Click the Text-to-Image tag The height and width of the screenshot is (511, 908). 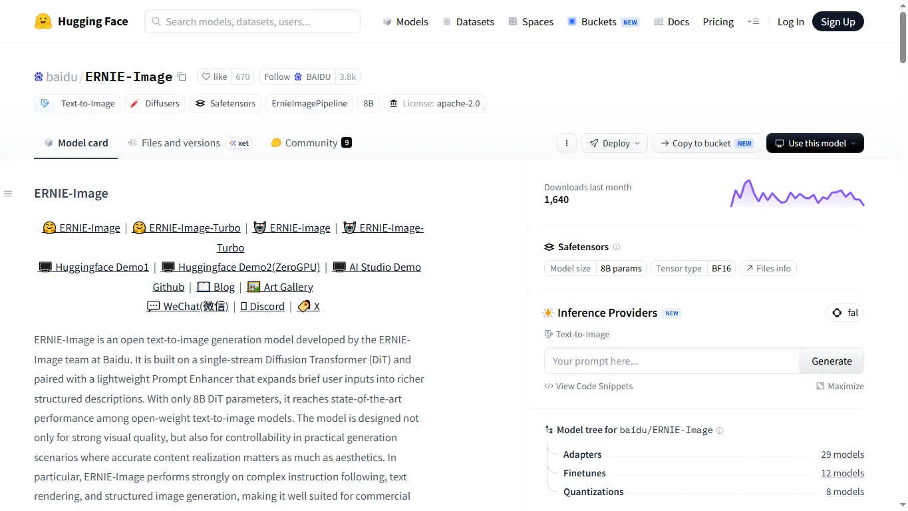78,103
